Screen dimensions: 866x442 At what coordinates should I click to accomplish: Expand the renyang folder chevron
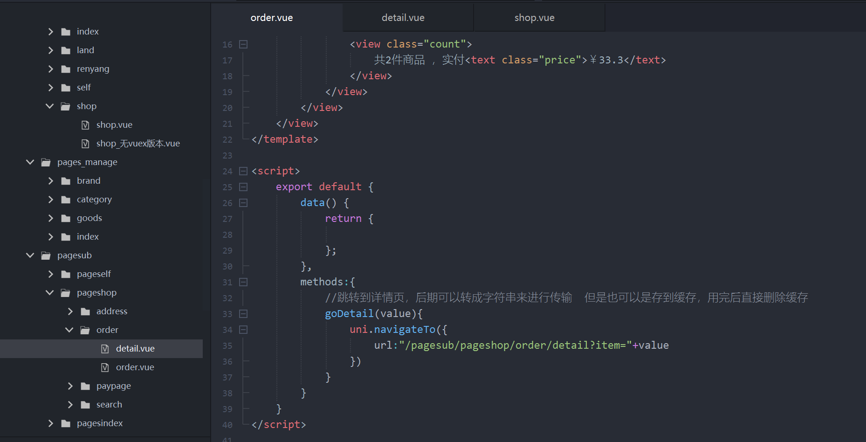pyautogui.click(x=51, y=69)
